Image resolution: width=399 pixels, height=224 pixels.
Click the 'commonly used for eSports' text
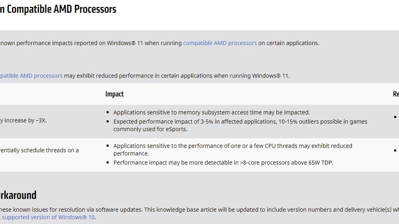150,129
